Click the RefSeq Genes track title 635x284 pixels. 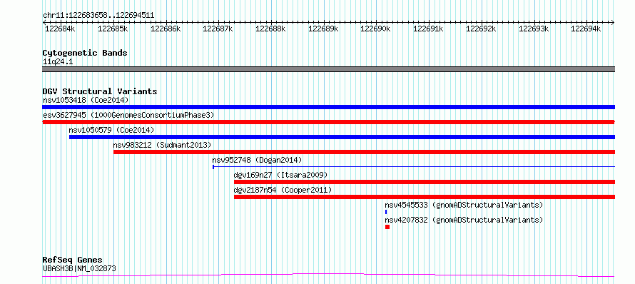73,260
